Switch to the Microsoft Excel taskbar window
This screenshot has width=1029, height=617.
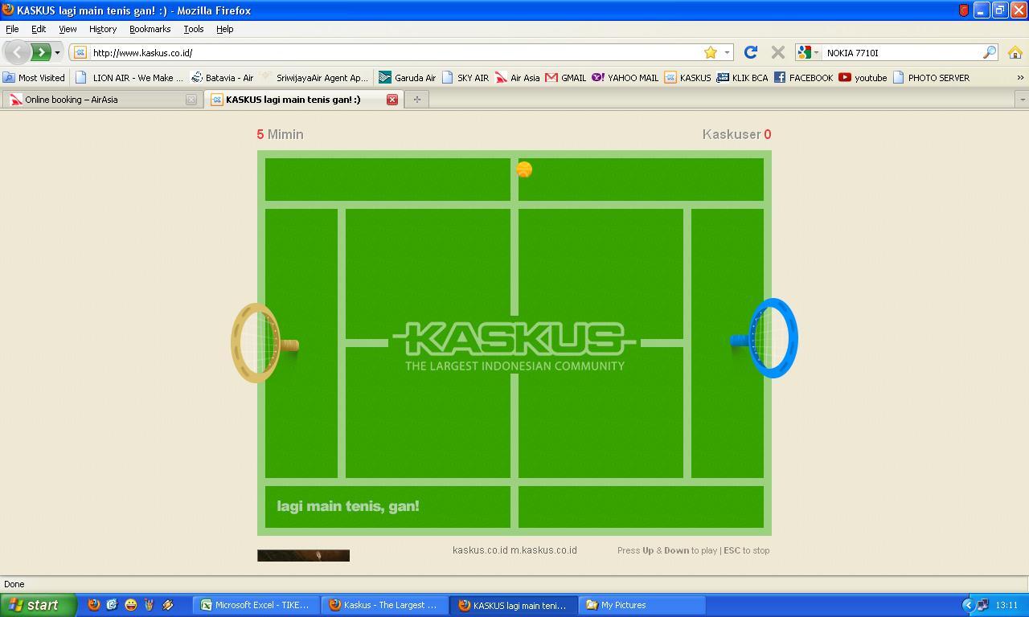(256, 605)
